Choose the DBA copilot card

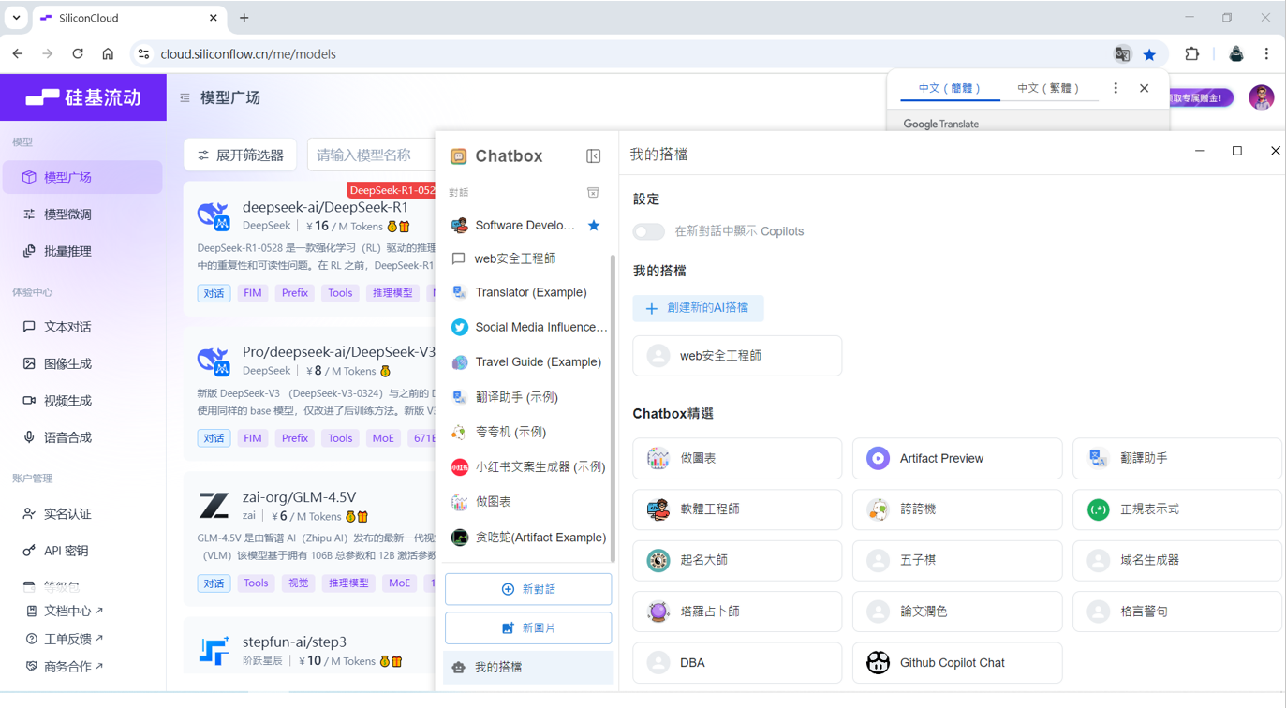tap(737, 662)
